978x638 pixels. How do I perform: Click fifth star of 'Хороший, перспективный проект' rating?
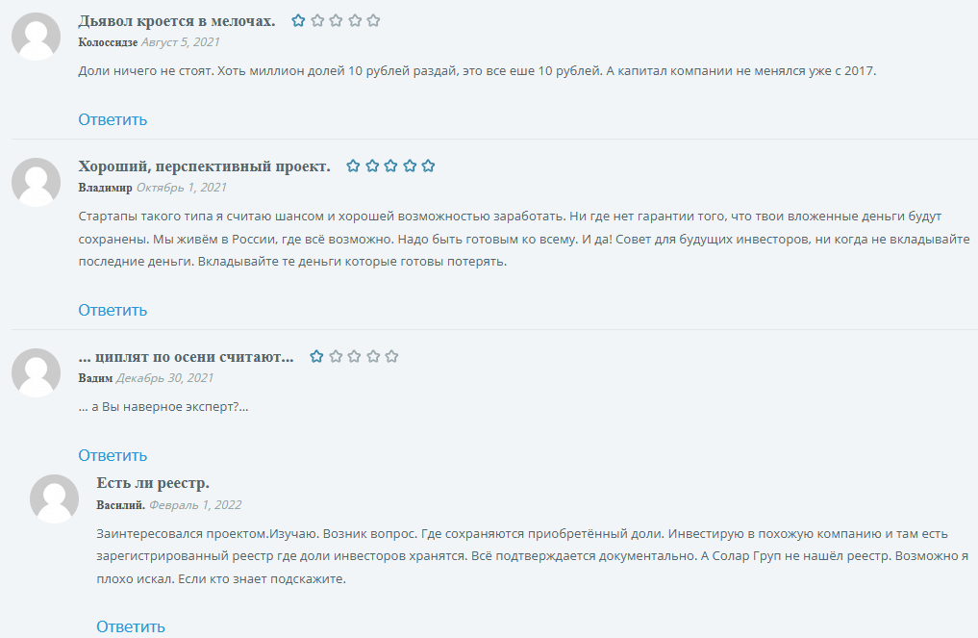(x=428, y=166)
